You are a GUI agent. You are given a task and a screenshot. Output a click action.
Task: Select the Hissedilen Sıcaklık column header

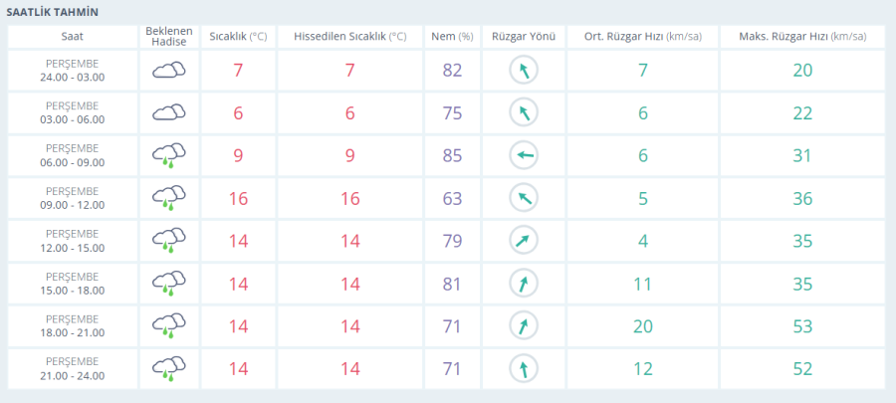coord(350,37)
